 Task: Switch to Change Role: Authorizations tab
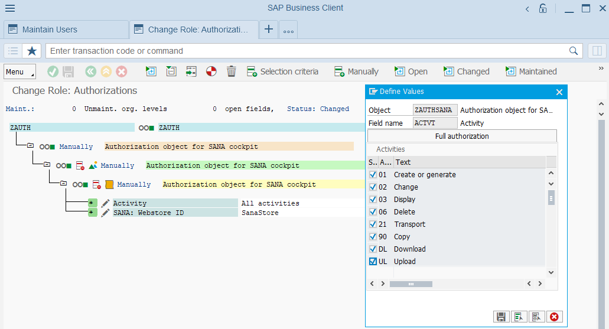pyautogui.click(x=194, y=30)
